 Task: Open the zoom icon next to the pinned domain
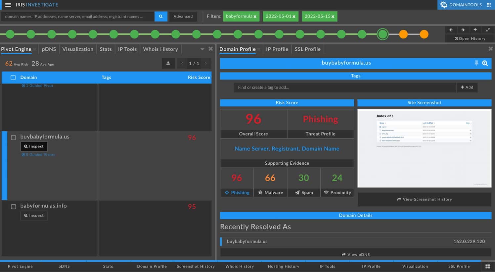click(x=485, y=63)
